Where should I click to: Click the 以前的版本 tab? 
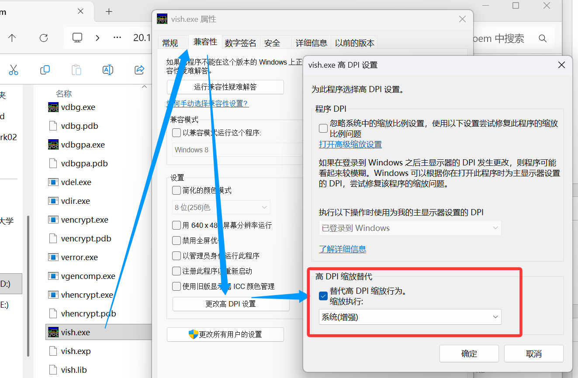[x=355, y=43]
